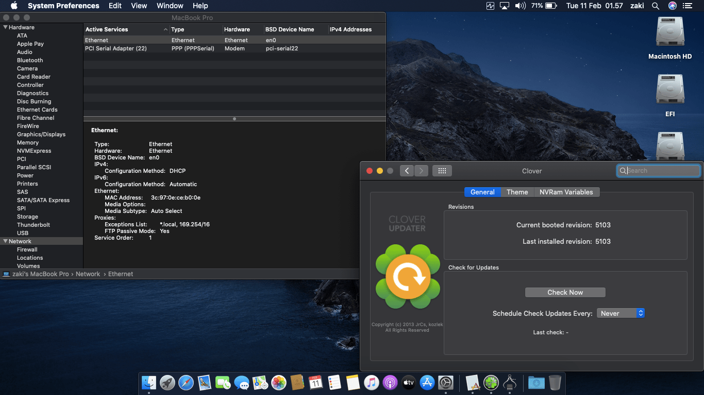The width and height of the screenshot is (704, 395).
Task: Select Graphics/Displays in sidebar
Action: pyautogui.click(x=41, y=134)
